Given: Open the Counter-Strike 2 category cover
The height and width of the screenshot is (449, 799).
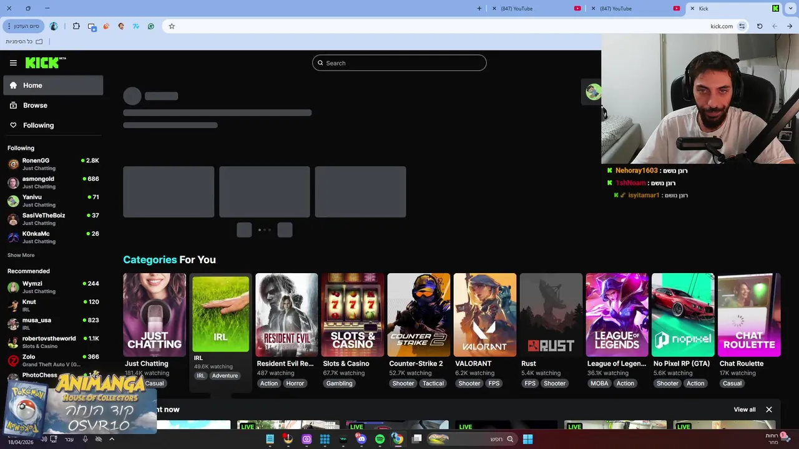Looking at the screenshot, I should coord(419,315).
